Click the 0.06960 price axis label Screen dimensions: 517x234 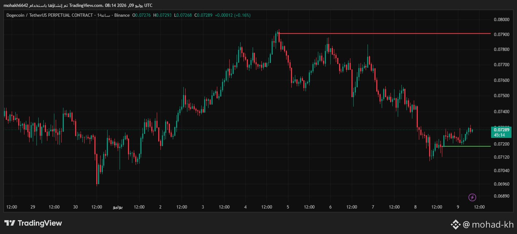[501, 184]
